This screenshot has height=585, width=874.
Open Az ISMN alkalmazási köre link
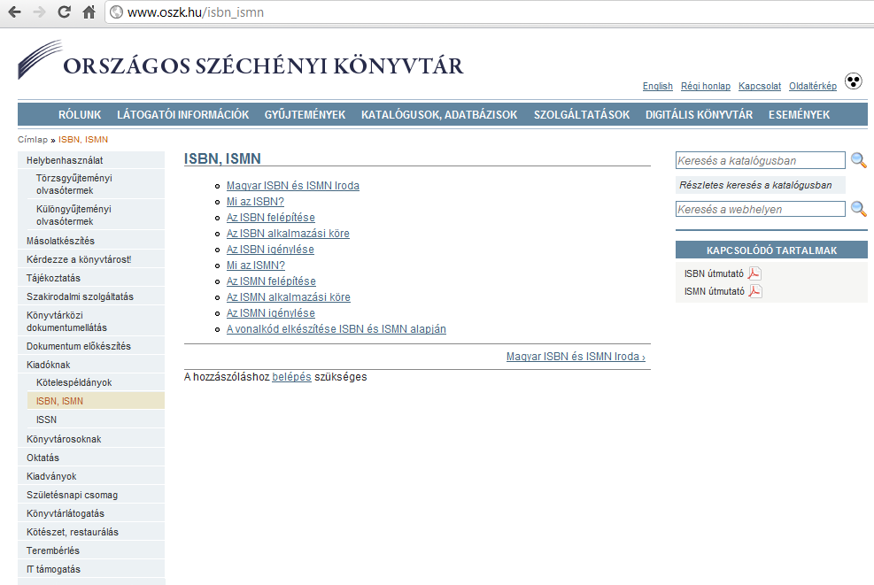(288, 297)
